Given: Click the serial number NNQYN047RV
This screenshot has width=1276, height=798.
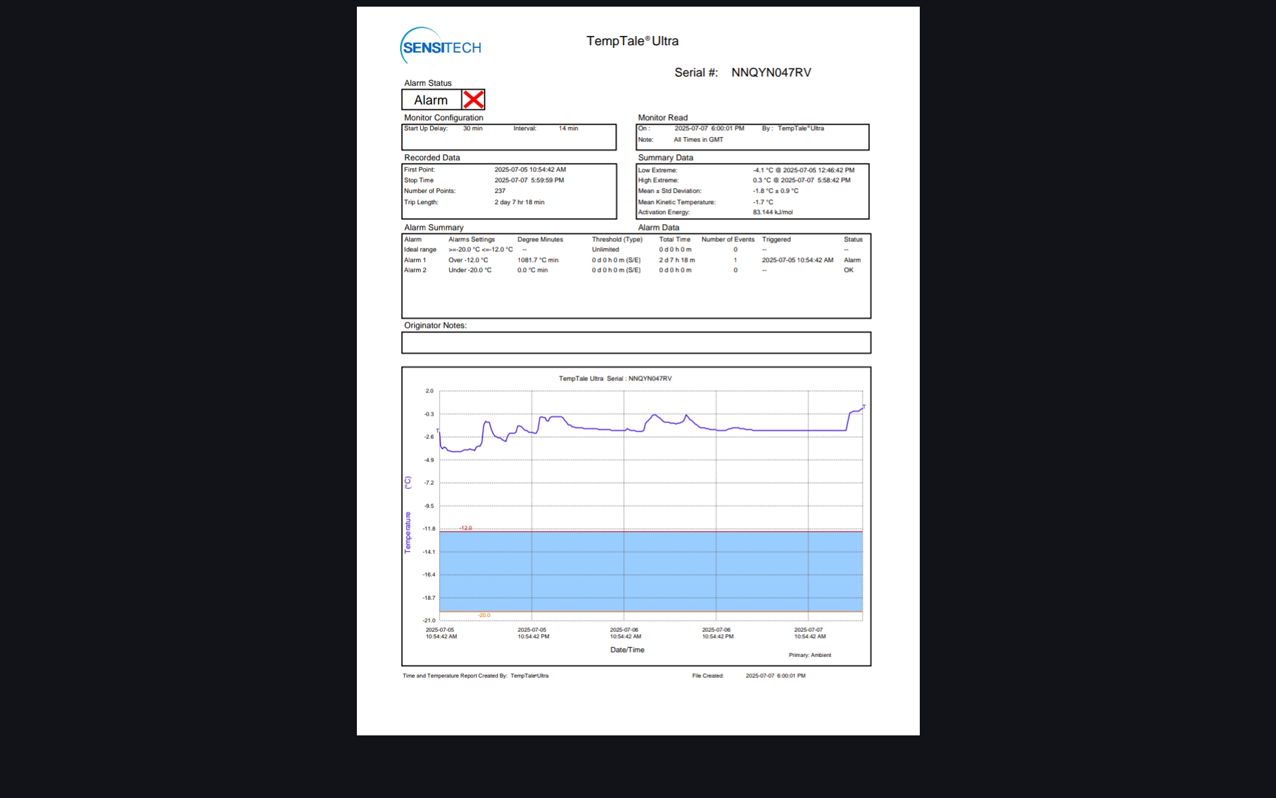Looking at the screenshot, I should pyautogui.click(x=771, y=72).
